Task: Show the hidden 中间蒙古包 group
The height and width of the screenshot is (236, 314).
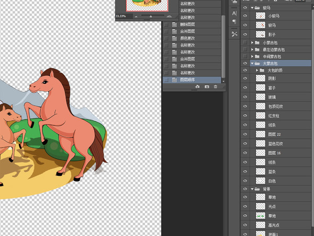Action: tap(245, 57)
